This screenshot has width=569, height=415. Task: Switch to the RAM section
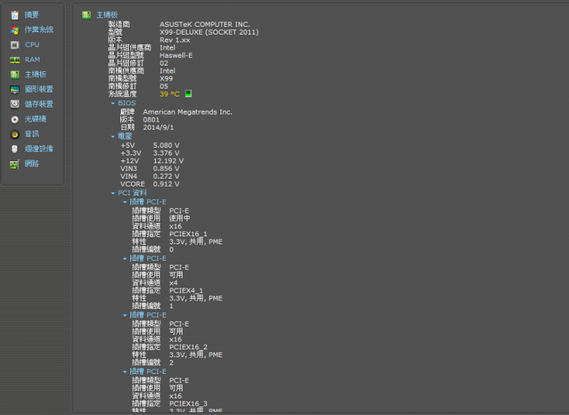(32, 59)
